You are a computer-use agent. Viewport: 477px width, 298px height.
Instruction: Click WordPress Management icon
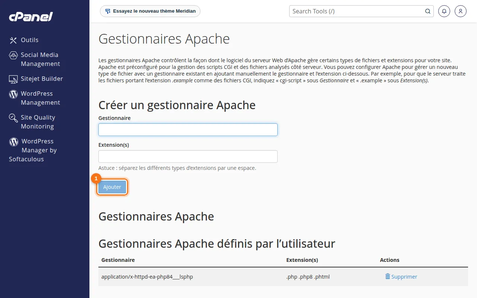pyautogui.click(x=13, y=94)
